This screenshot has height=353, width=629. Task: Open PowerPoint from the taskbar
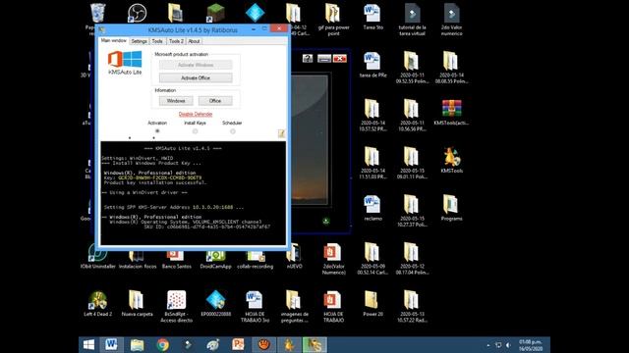(x=238, y=344)
